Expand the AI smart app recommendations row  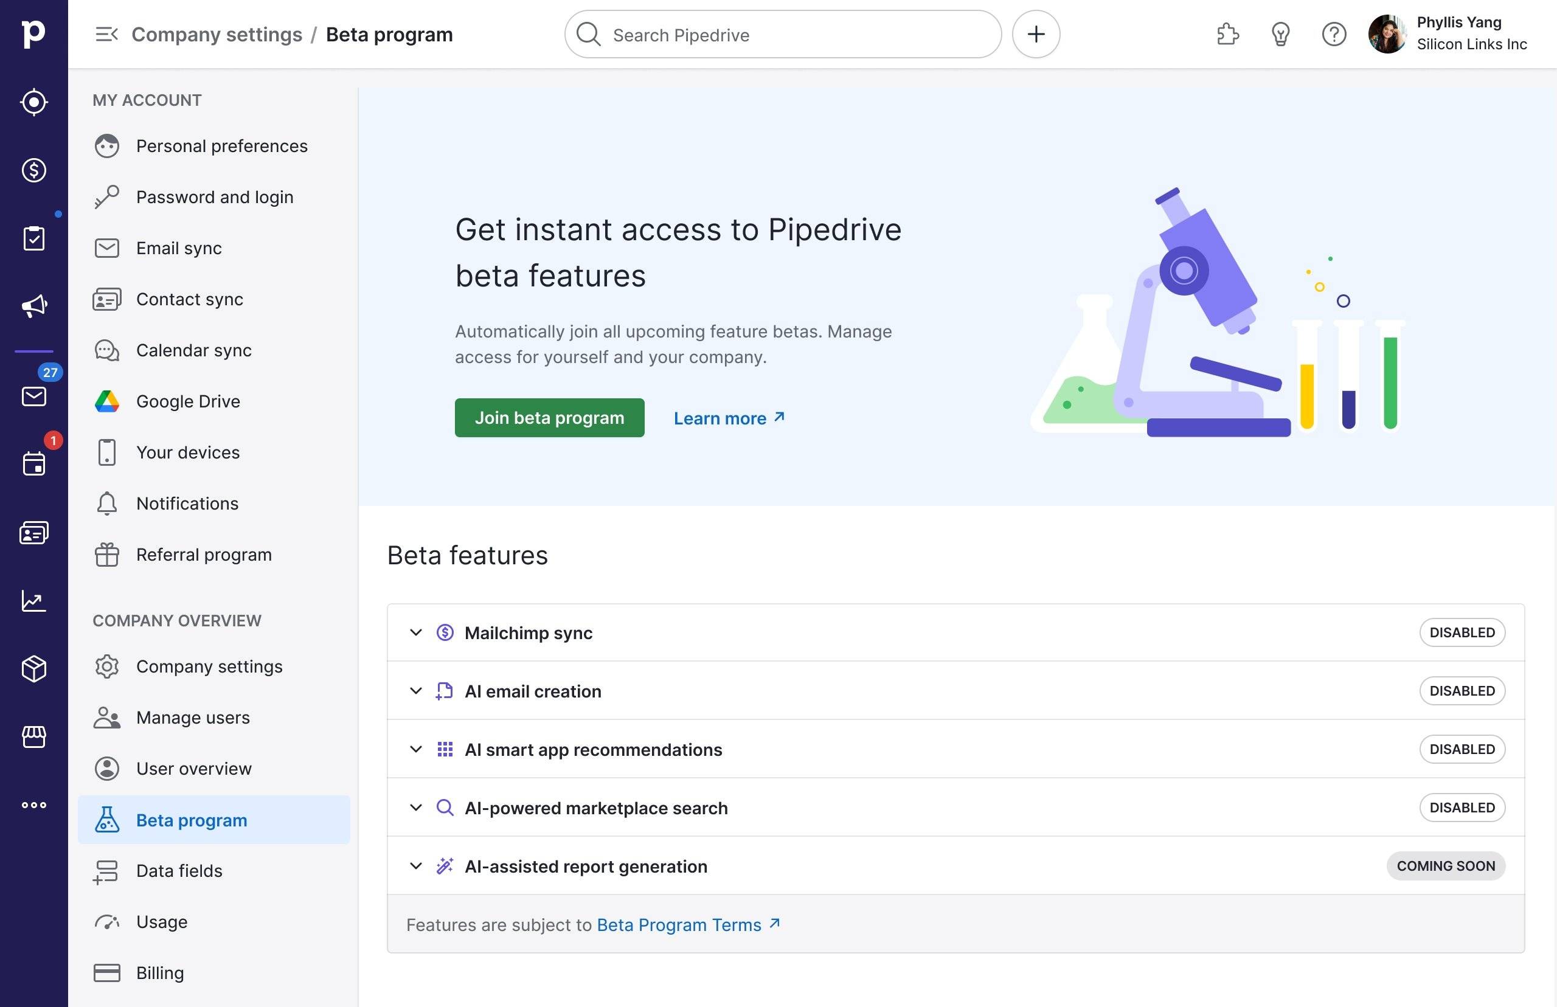pyautogui.click(x=415, y=749)
